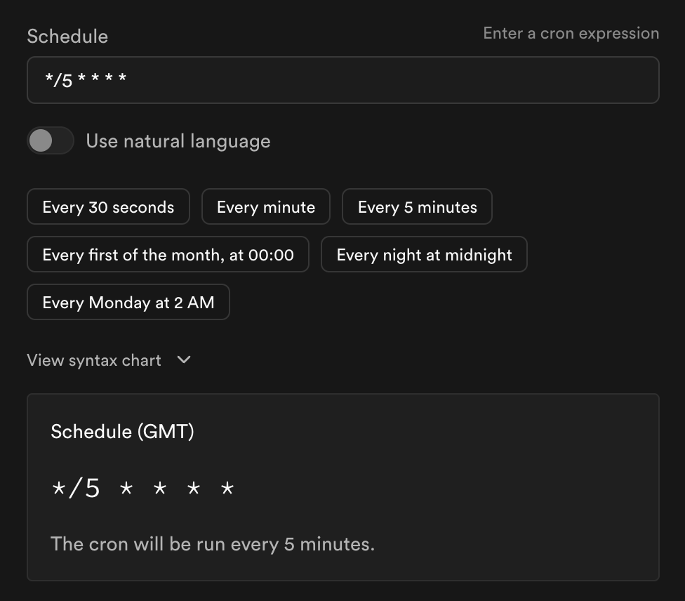Viewport: 685px width, 601px height.
Task: Select "Every first of the month, at 00:00"
Action: click(x=168, y=255)
